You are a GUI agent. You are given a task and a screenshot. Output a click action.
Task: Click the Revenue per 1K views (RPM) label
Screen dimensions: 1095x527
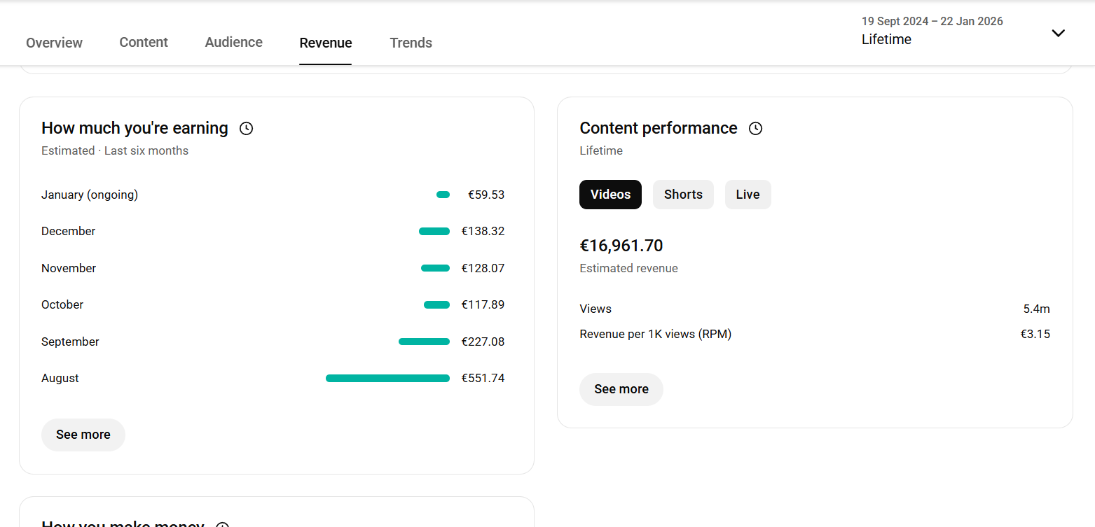point(655,334)
